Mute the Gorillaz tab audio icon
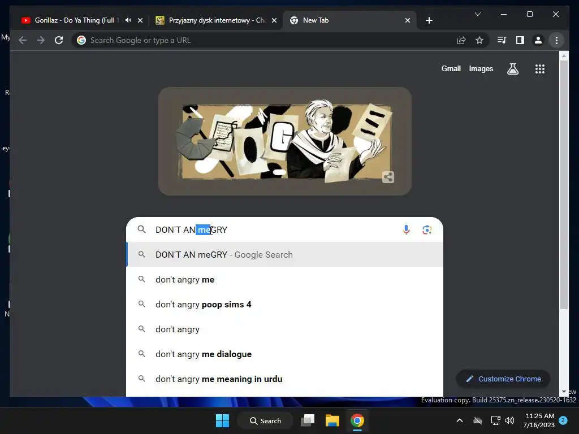 (128, 20)
